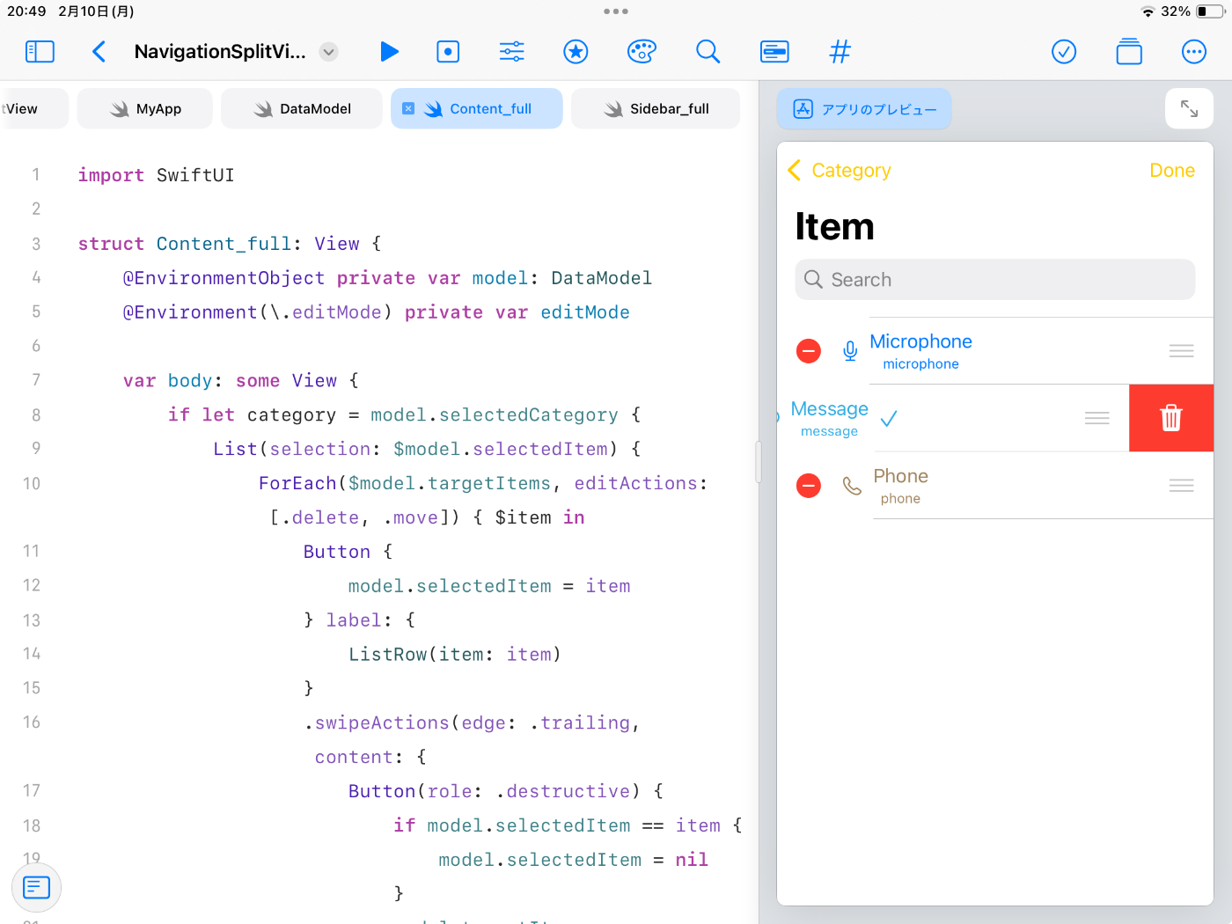Expand the preview to full screen
1232x924 pixels.
(x=1189, y=109)
